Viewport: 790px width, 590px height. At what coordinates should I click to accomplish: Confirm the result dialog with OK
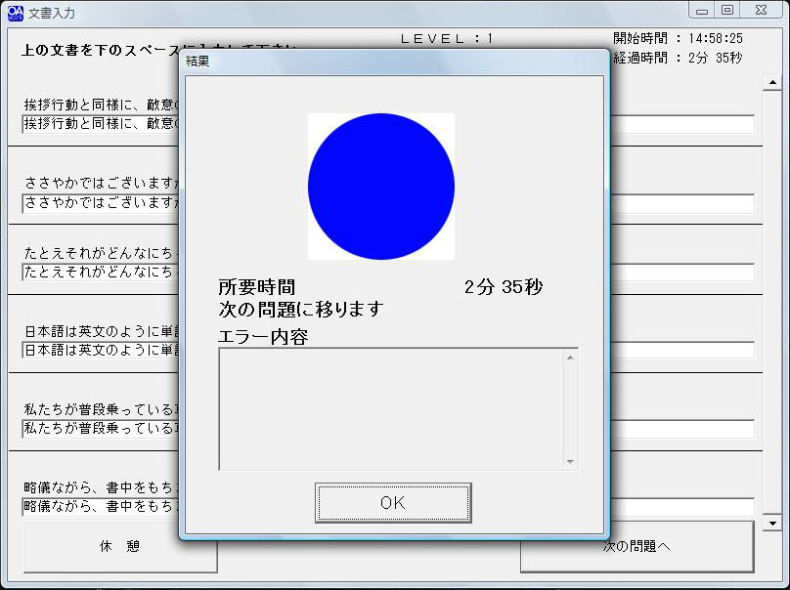click(393, 502)
